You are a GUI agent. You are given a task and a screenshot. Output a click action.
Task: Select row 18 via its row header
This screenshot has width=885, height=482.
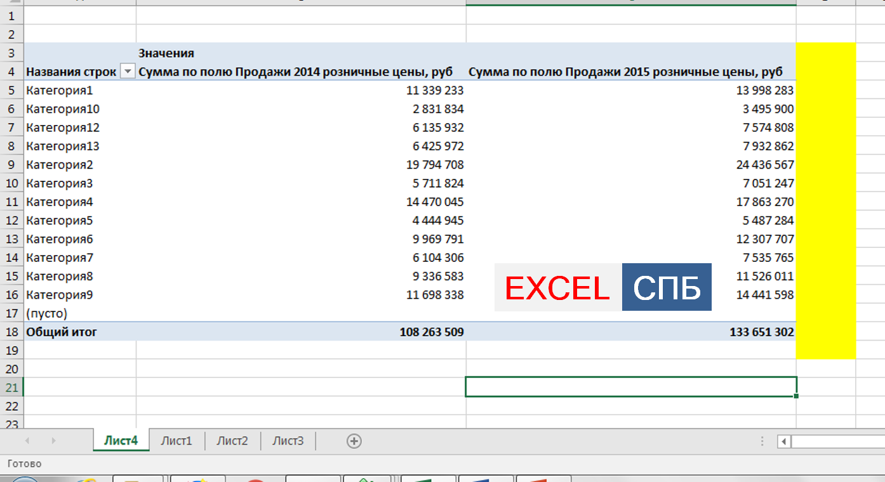pyautogui.click(x=11, y=332)
